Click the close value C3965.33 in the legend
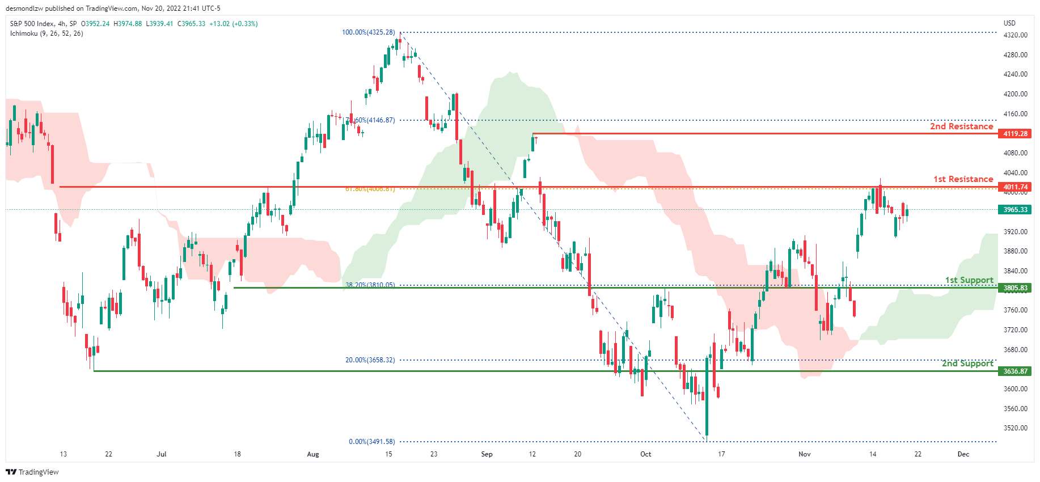 tap(191, 24)
